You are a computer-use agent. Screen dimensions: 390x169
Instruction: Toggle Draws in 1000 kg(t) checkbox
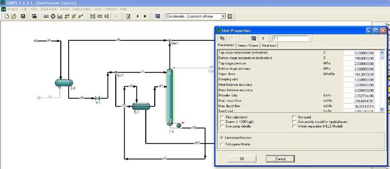pyautogui.click(x=222, y=122)
